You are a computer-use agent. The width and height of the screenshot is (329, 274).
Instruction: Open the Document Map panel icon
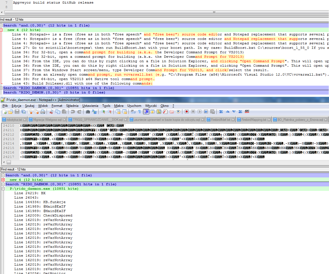pyautogui.click(x=159, y=112)
